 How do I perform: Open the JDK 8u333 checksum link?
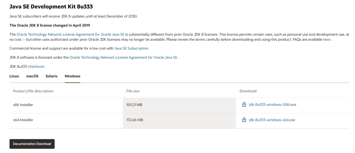coord(36,66)
